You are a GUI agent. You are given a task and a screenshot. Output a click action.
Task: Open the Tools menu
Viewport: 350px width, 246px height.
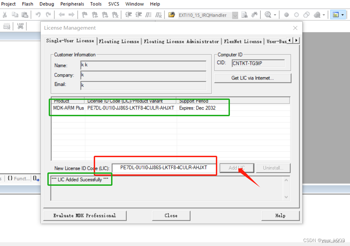click(96, 4)
